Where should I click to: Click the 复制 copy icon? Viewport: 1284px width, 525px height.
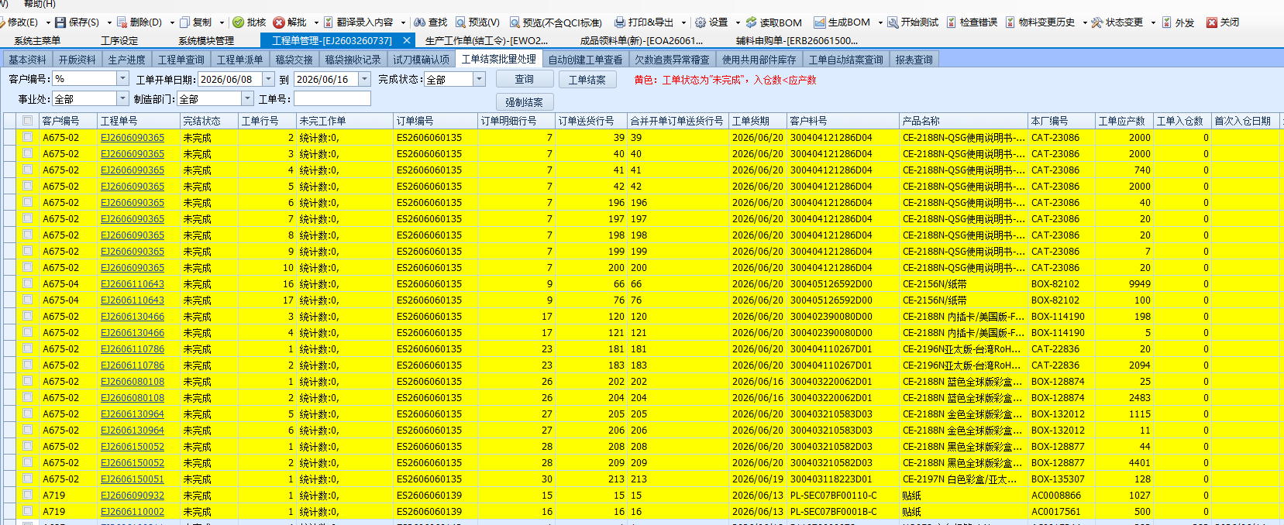(x=184, y=22)
